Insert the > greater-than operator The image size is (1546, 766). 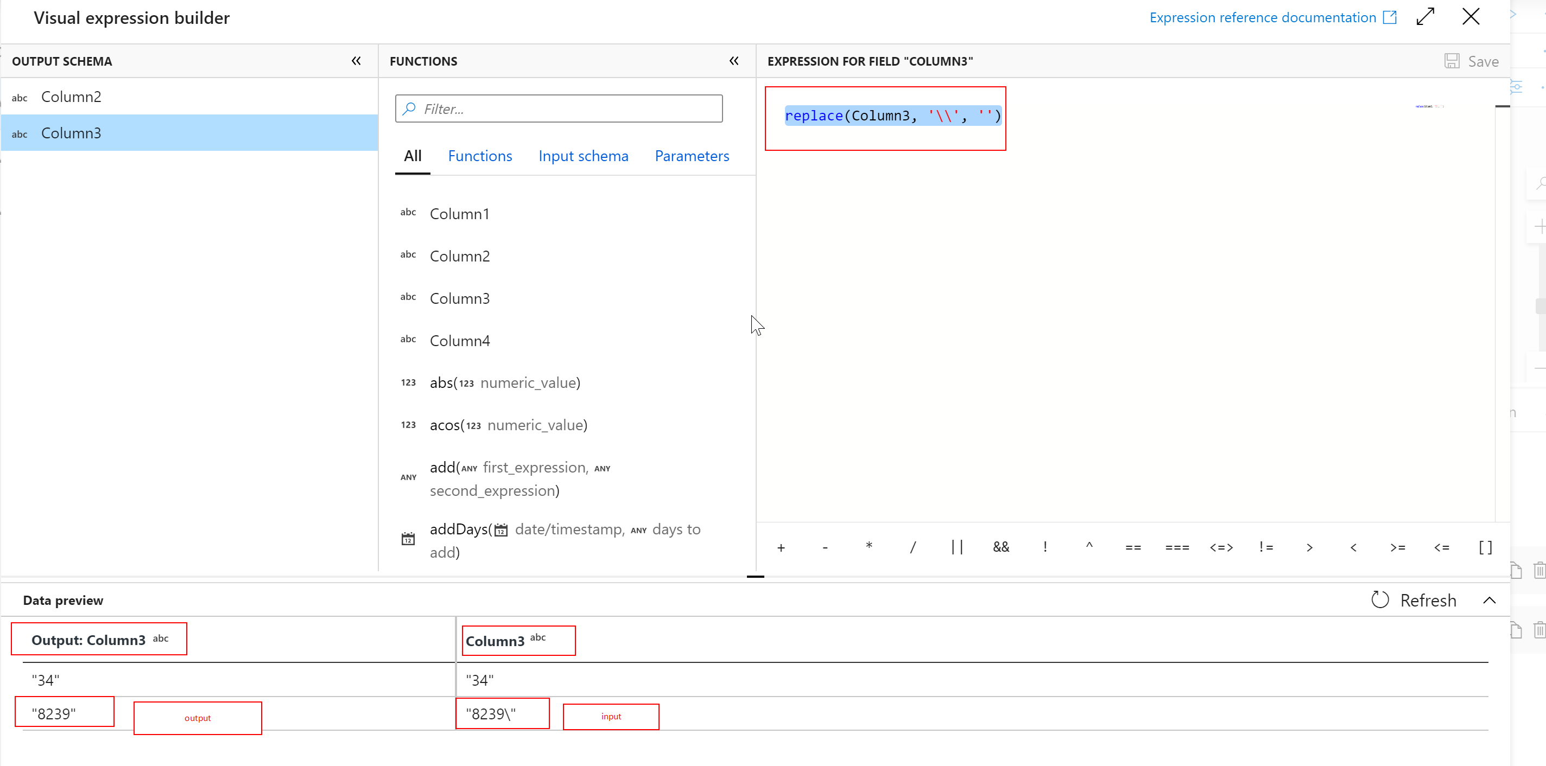(1309, 547)
